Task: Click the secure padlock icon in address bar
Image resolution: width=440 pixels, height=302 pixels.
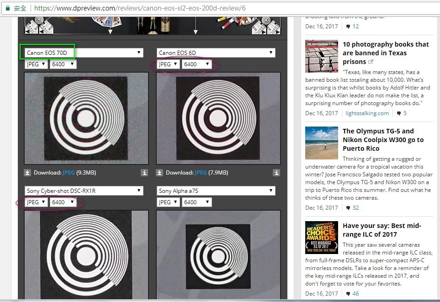Action: click(8, 8)
